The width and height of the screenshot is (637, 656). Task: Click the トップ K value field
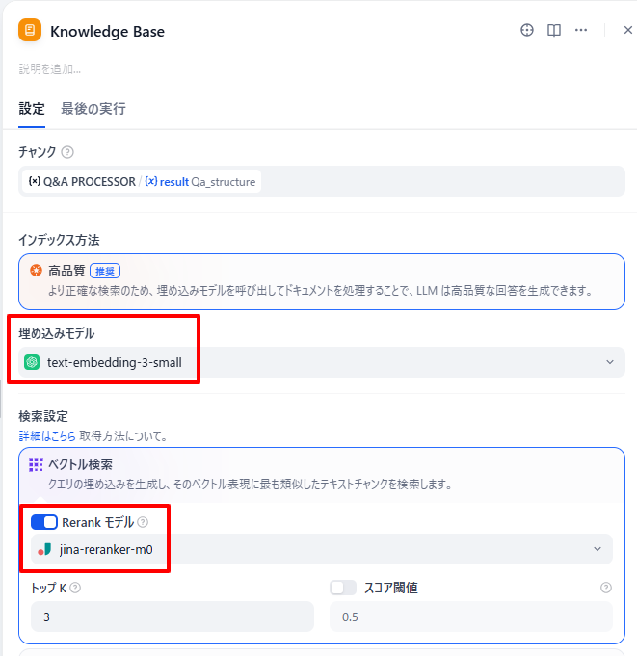pos(172,617)
